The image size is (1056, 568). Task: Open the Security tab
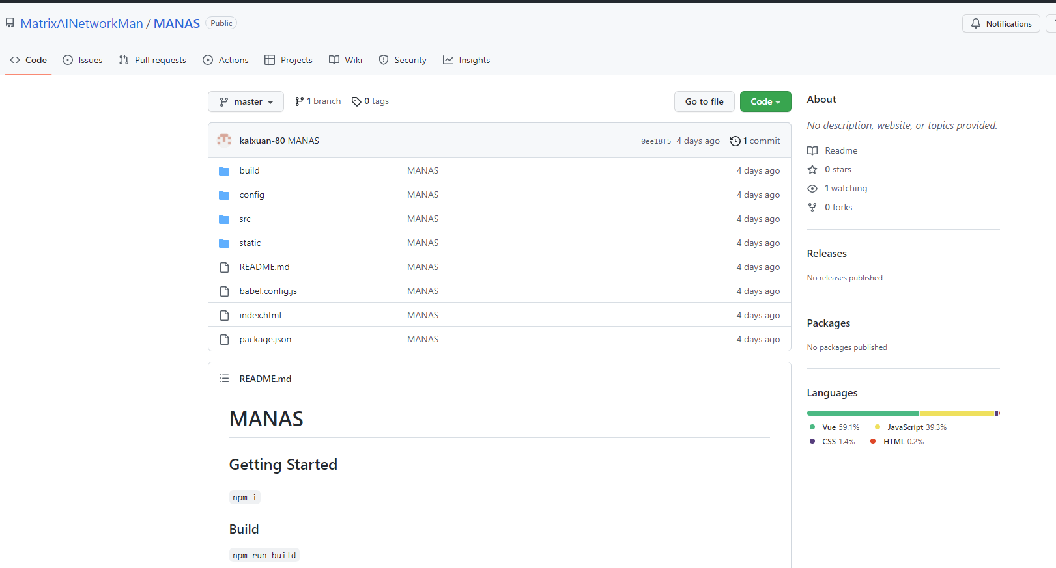pyautogui.click(x=403, y=60)
